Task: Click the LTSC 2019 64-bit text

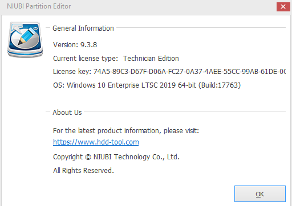Action: click(169, 85)
